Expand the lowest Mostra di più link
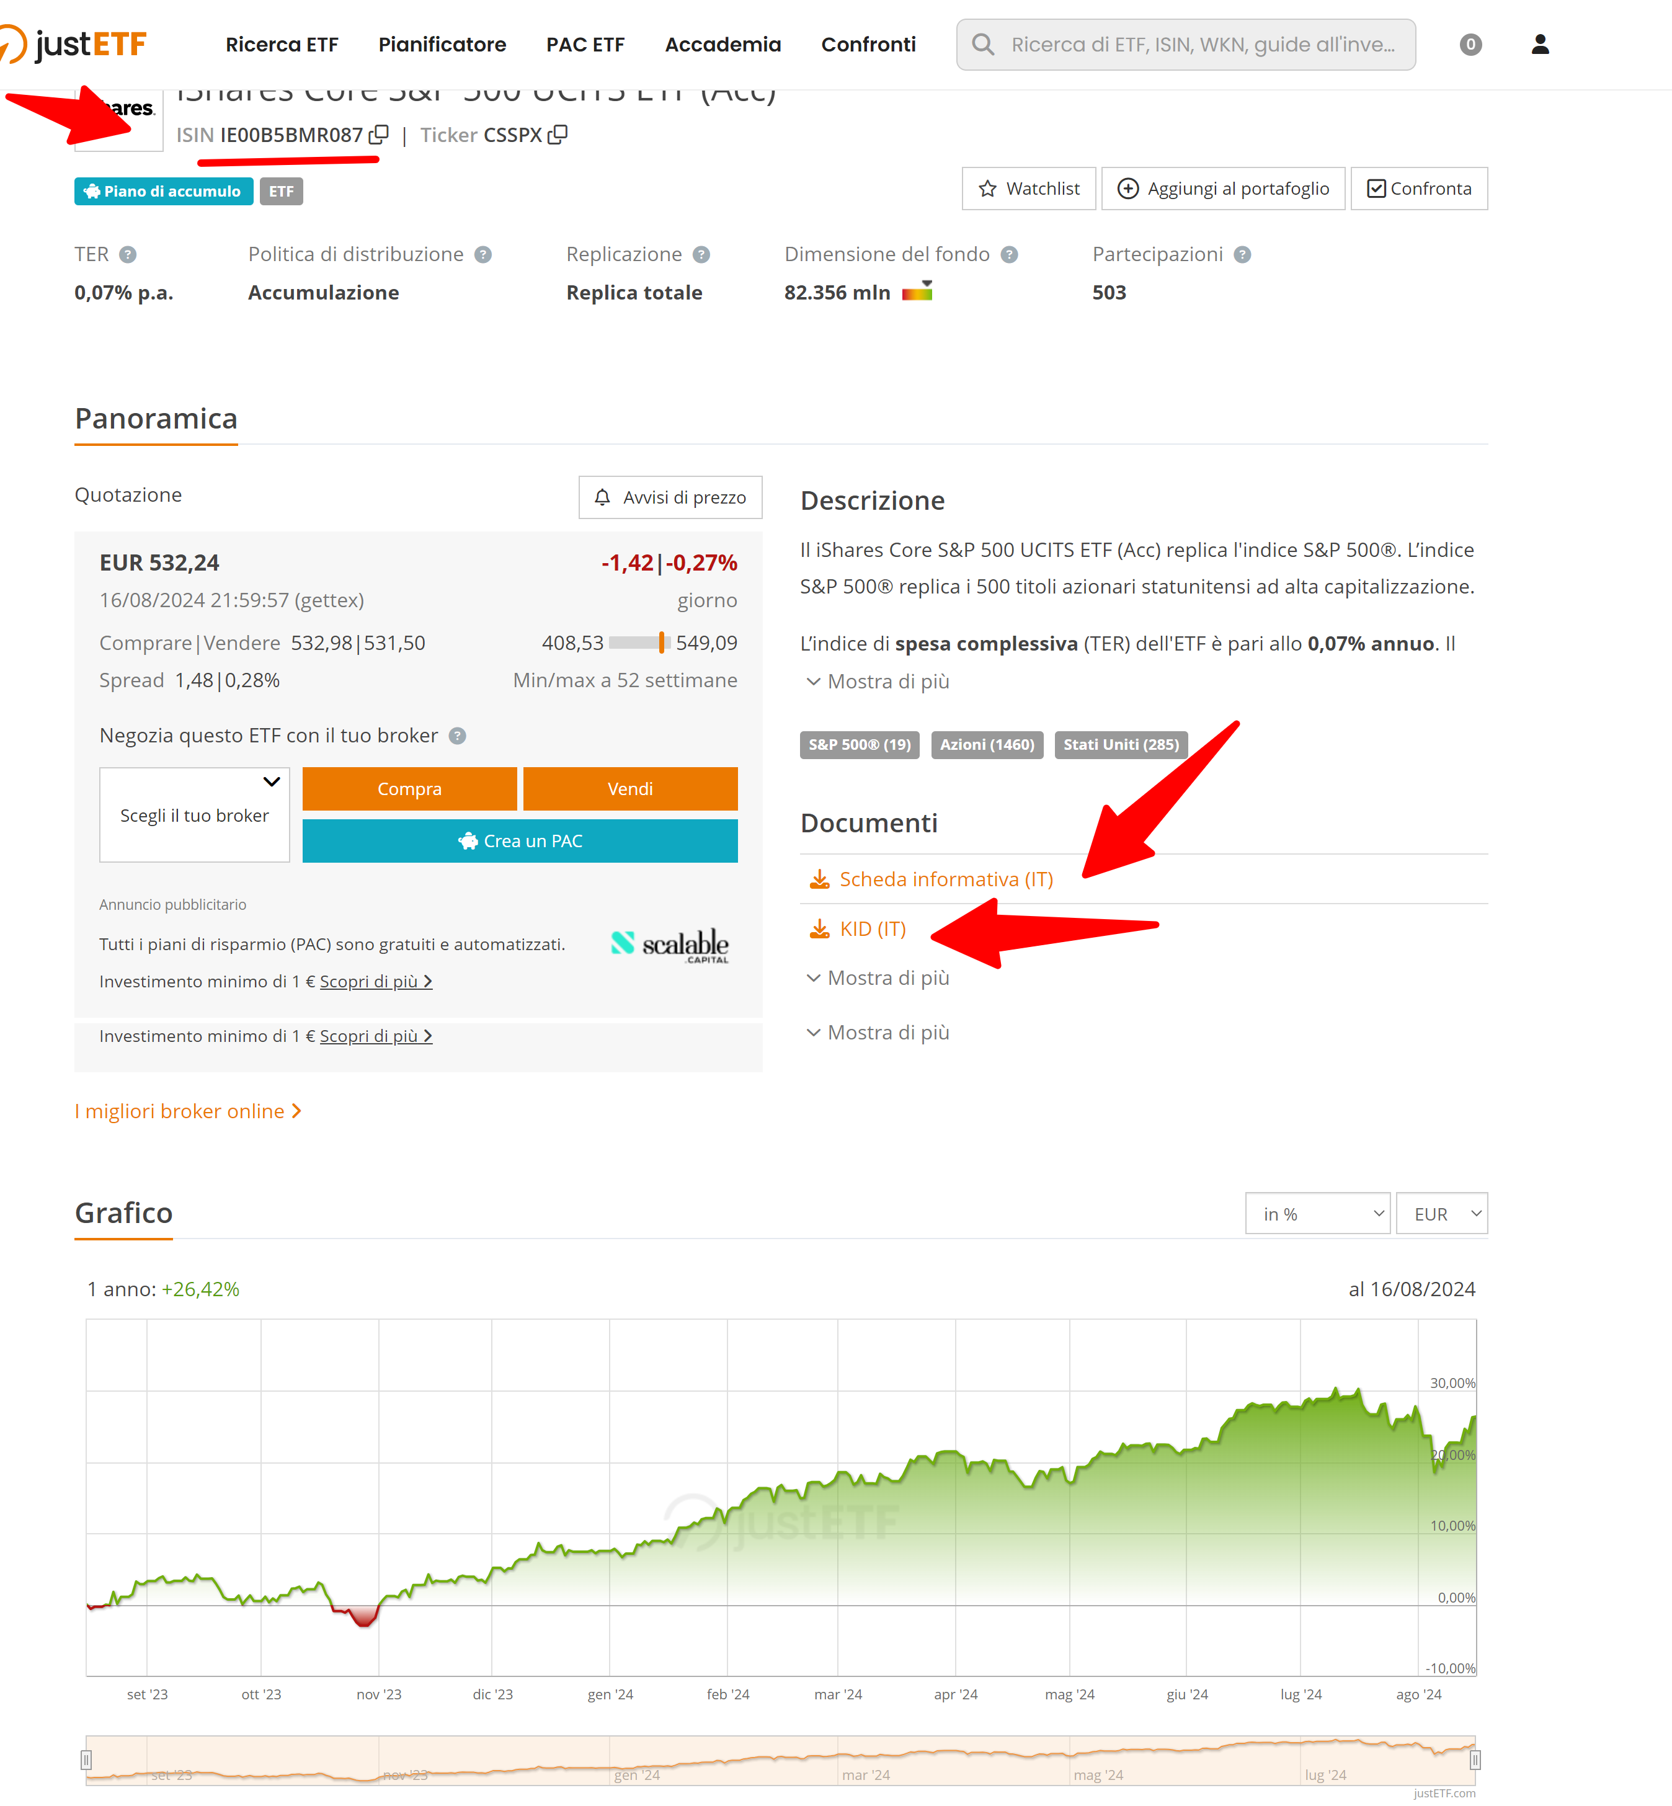The height and width of the screenshot is (1806, 1672). tap(878, 1033)
